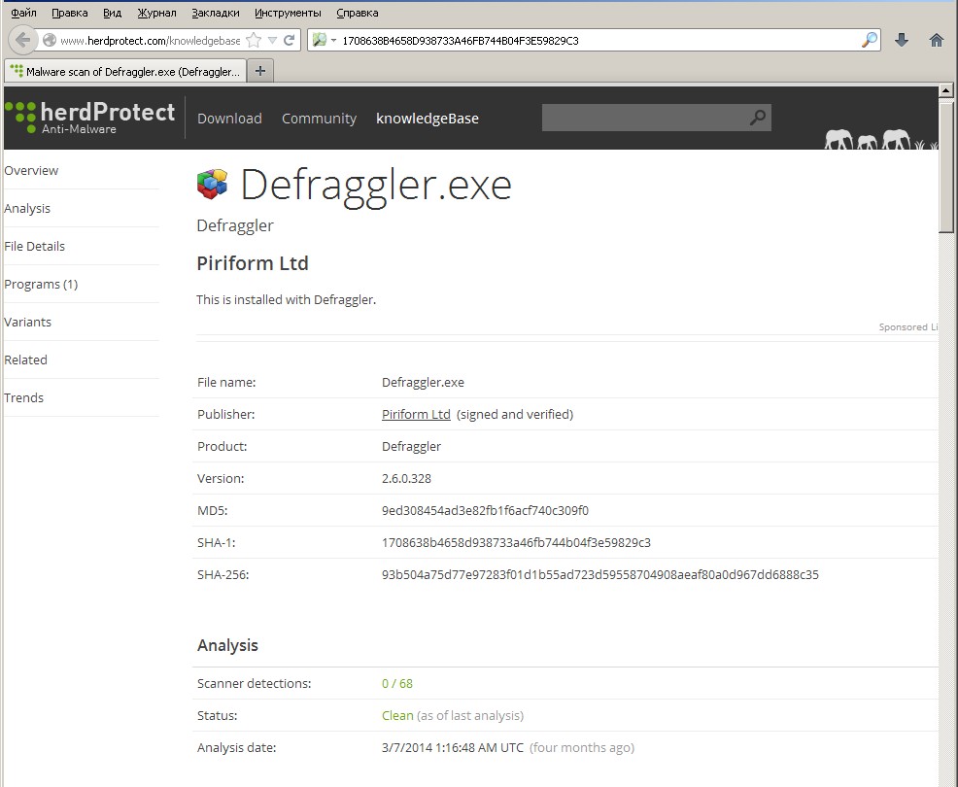The width and height of the screenshot is (958, 787).
Task: Open a new tab with the plus button
Action: coord(260,71)
